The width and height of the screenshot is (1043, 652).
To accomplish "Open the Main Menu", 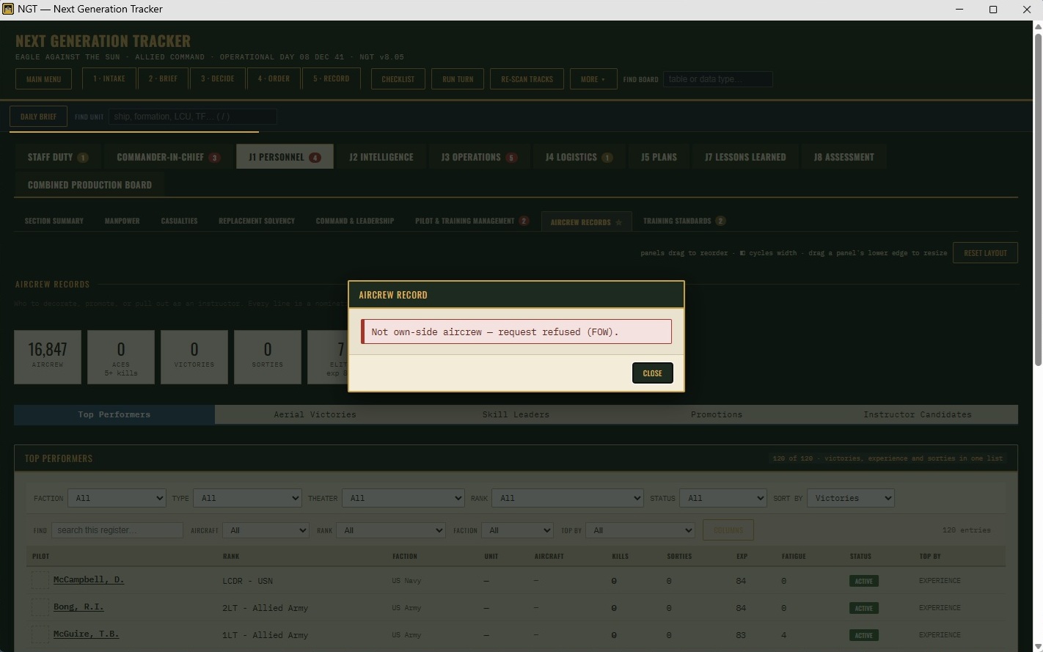I will (44, 79).
